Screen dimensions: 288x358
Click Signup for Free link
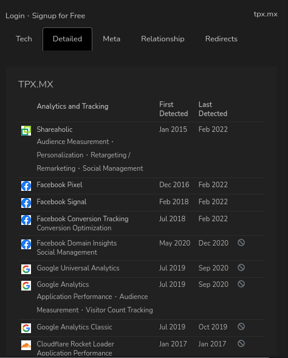tap(59, 16)
